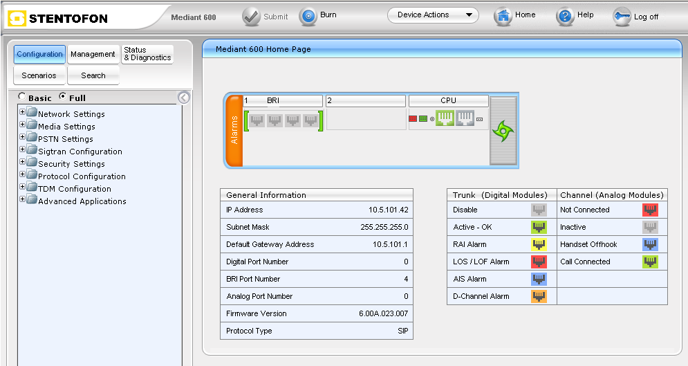688x366 pixels.
Task: Click the green fan status icon
Action: point(503,129)
